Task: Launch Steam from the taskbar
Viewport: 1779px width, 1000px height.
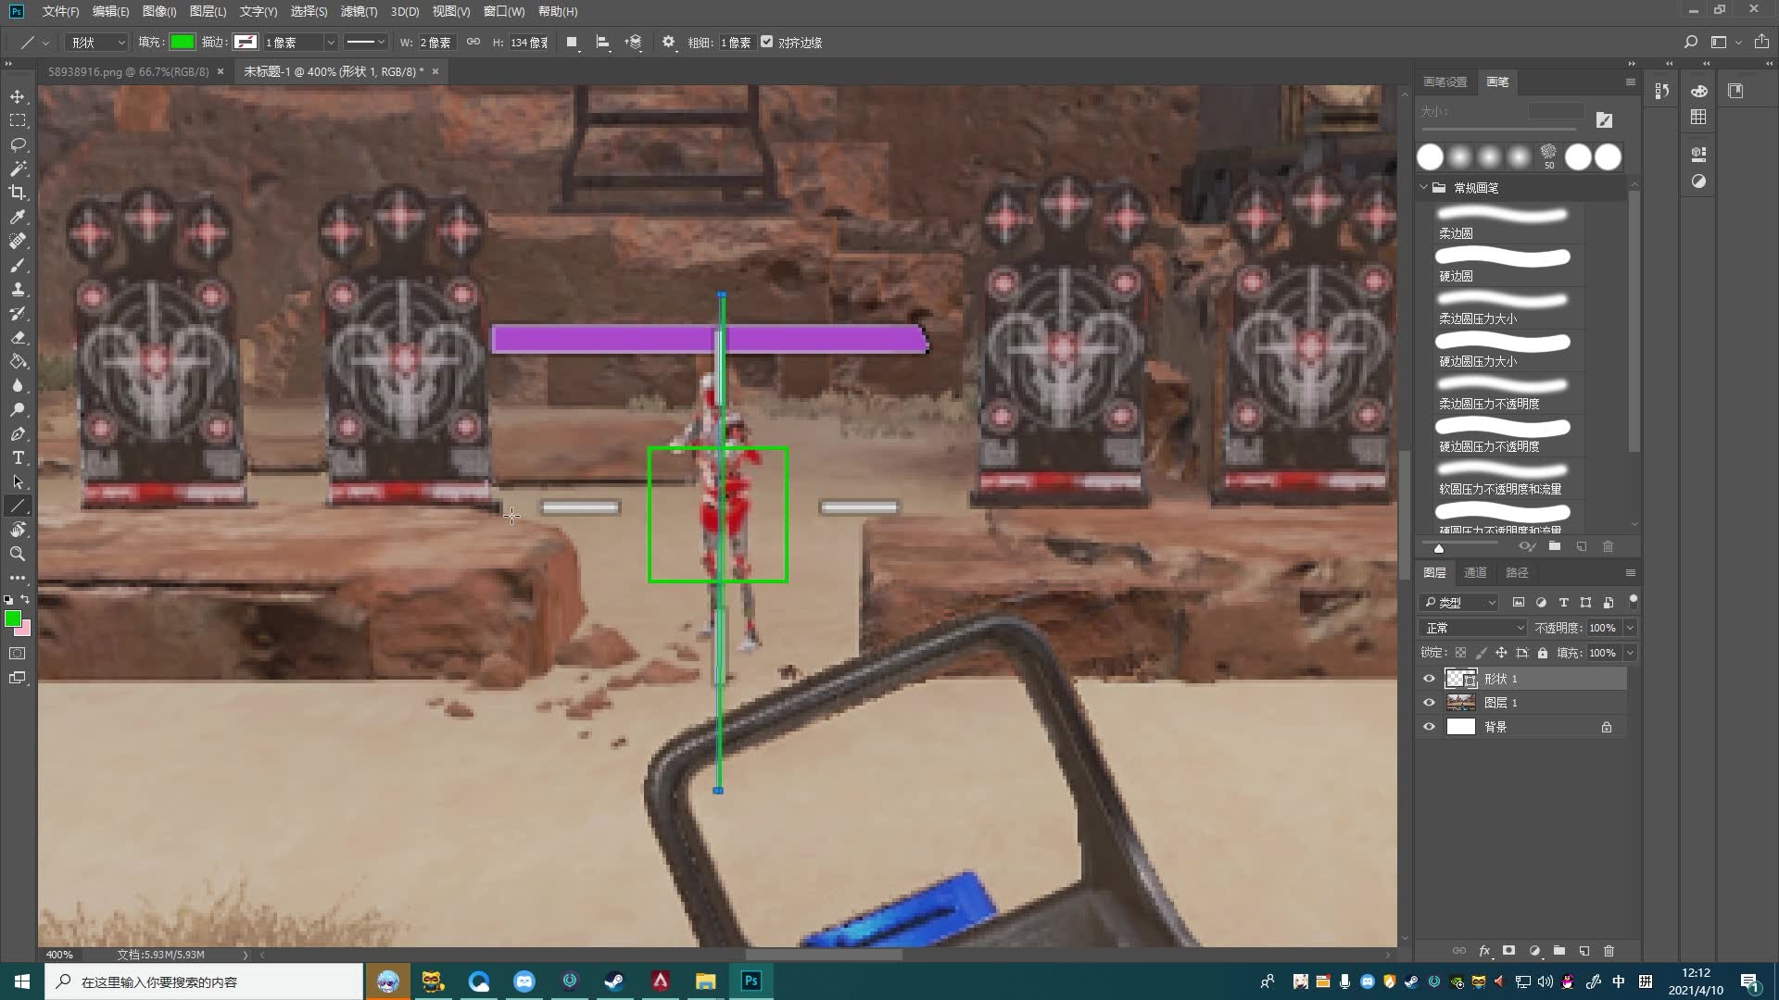Action: 614,981
